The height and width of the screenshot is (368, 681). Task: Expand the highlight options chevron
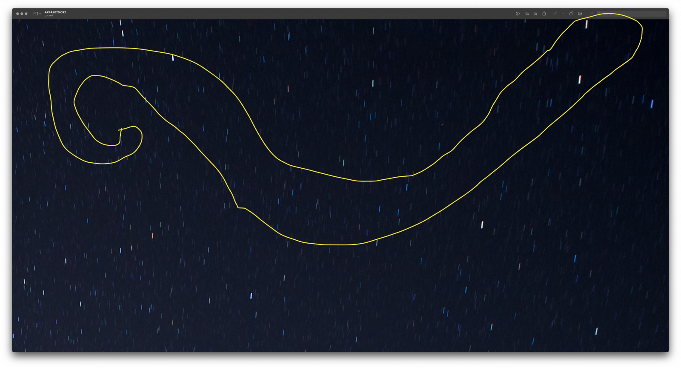tap(562, 14)
